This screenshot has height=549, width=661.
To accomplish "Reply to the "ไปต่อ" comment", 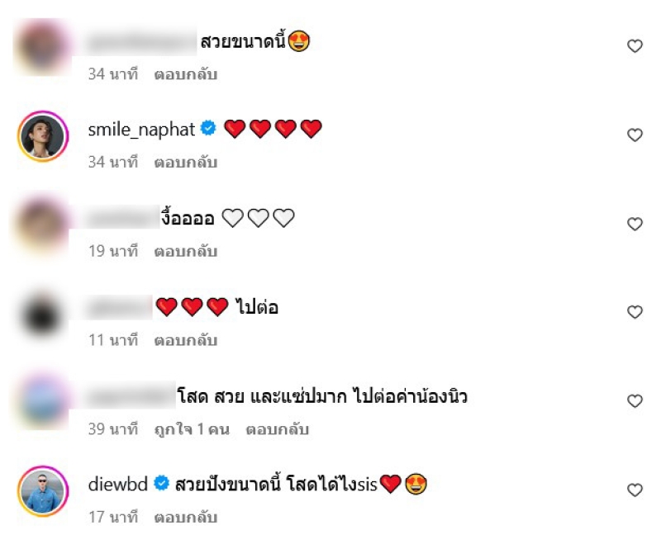I will (185, 340).
